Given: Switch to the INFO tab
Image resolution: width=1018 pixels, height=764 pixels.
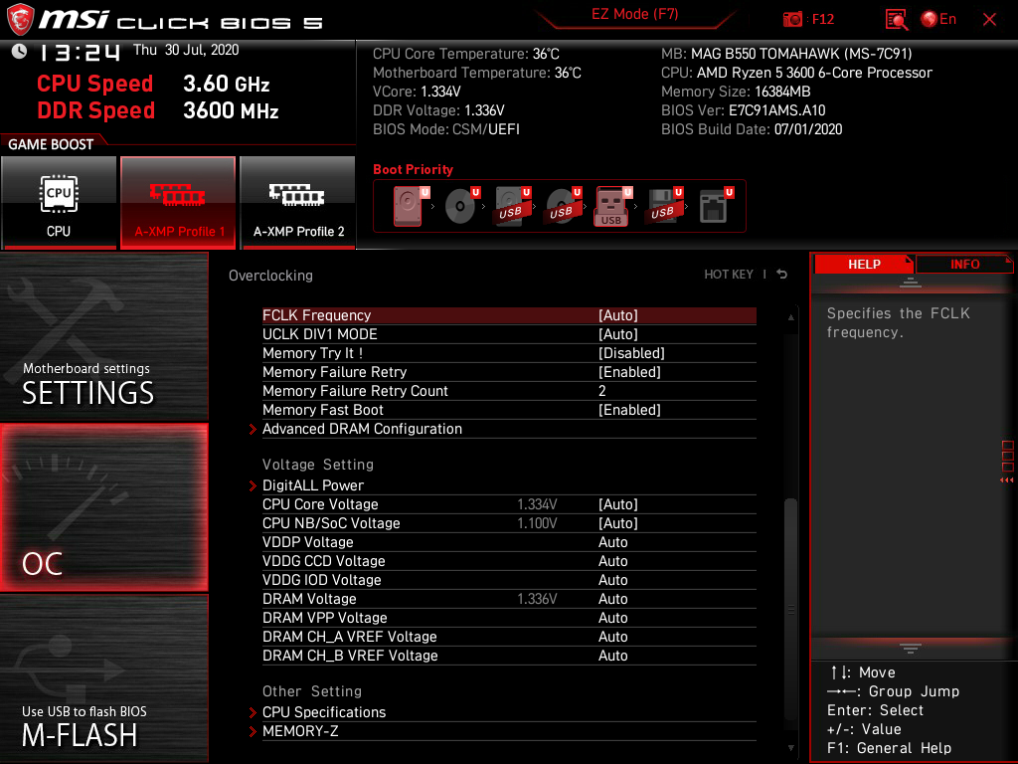Looking at the screenshot, I should click(964, 265).
